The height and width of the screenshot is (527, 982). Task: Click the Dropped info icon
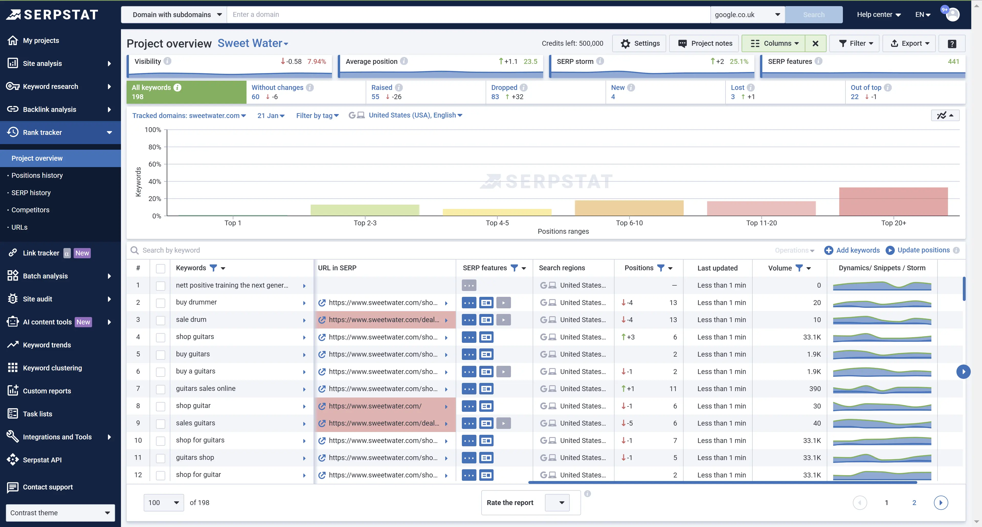(x=524, y=88)
